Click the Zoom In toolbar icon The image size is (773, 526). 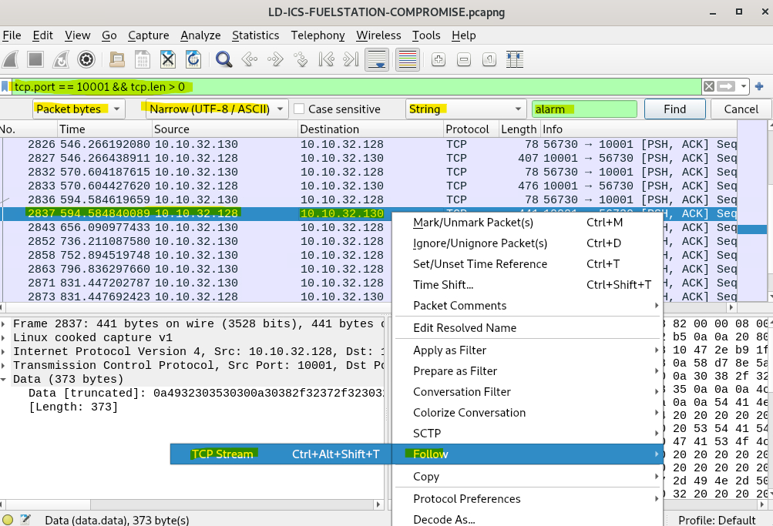click(438, 59)
